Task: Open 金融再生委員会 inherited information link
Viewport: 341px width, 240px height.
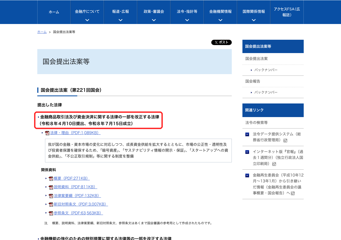Action: click(x=278, y=184)
